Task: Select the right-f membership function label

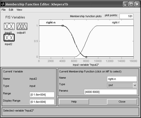Action: [x=116, y=22]
